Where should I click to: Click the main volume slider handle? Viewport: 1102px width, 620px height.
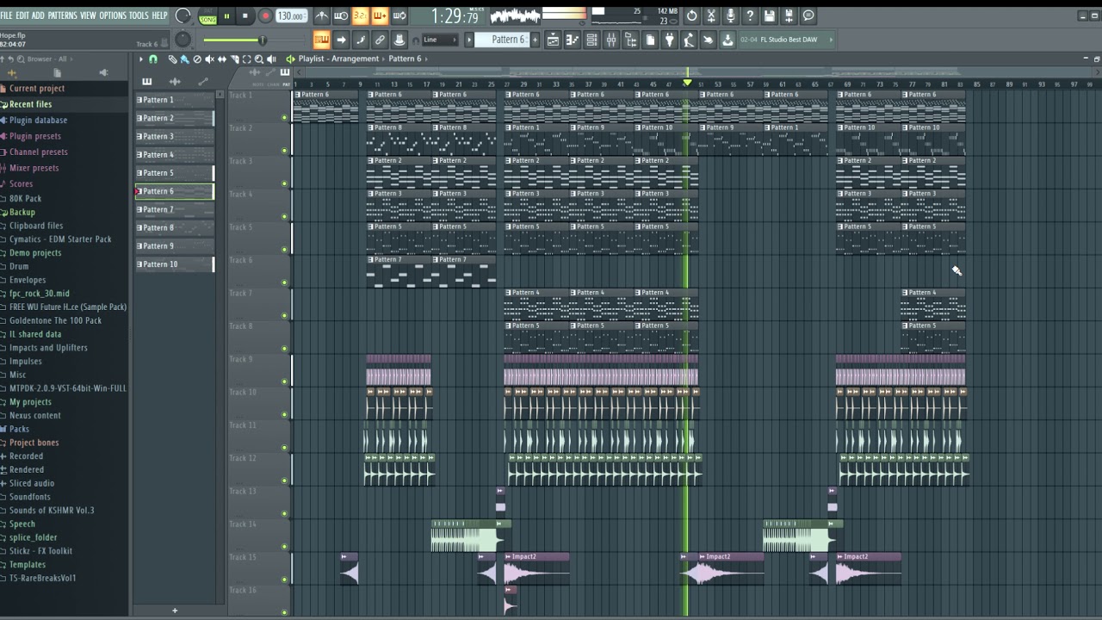(x=263, y=40)
